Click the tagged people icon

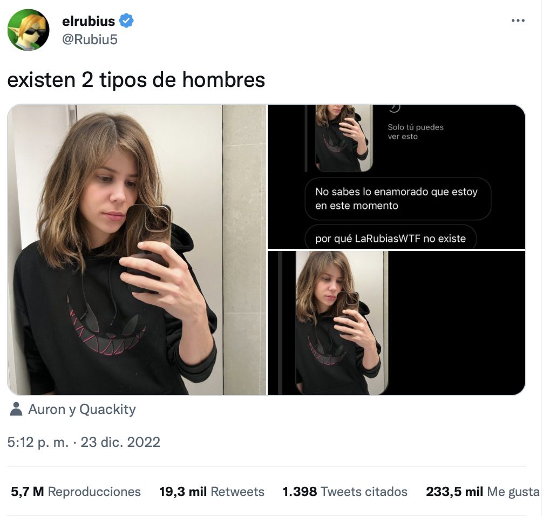(x=17, y=410)
